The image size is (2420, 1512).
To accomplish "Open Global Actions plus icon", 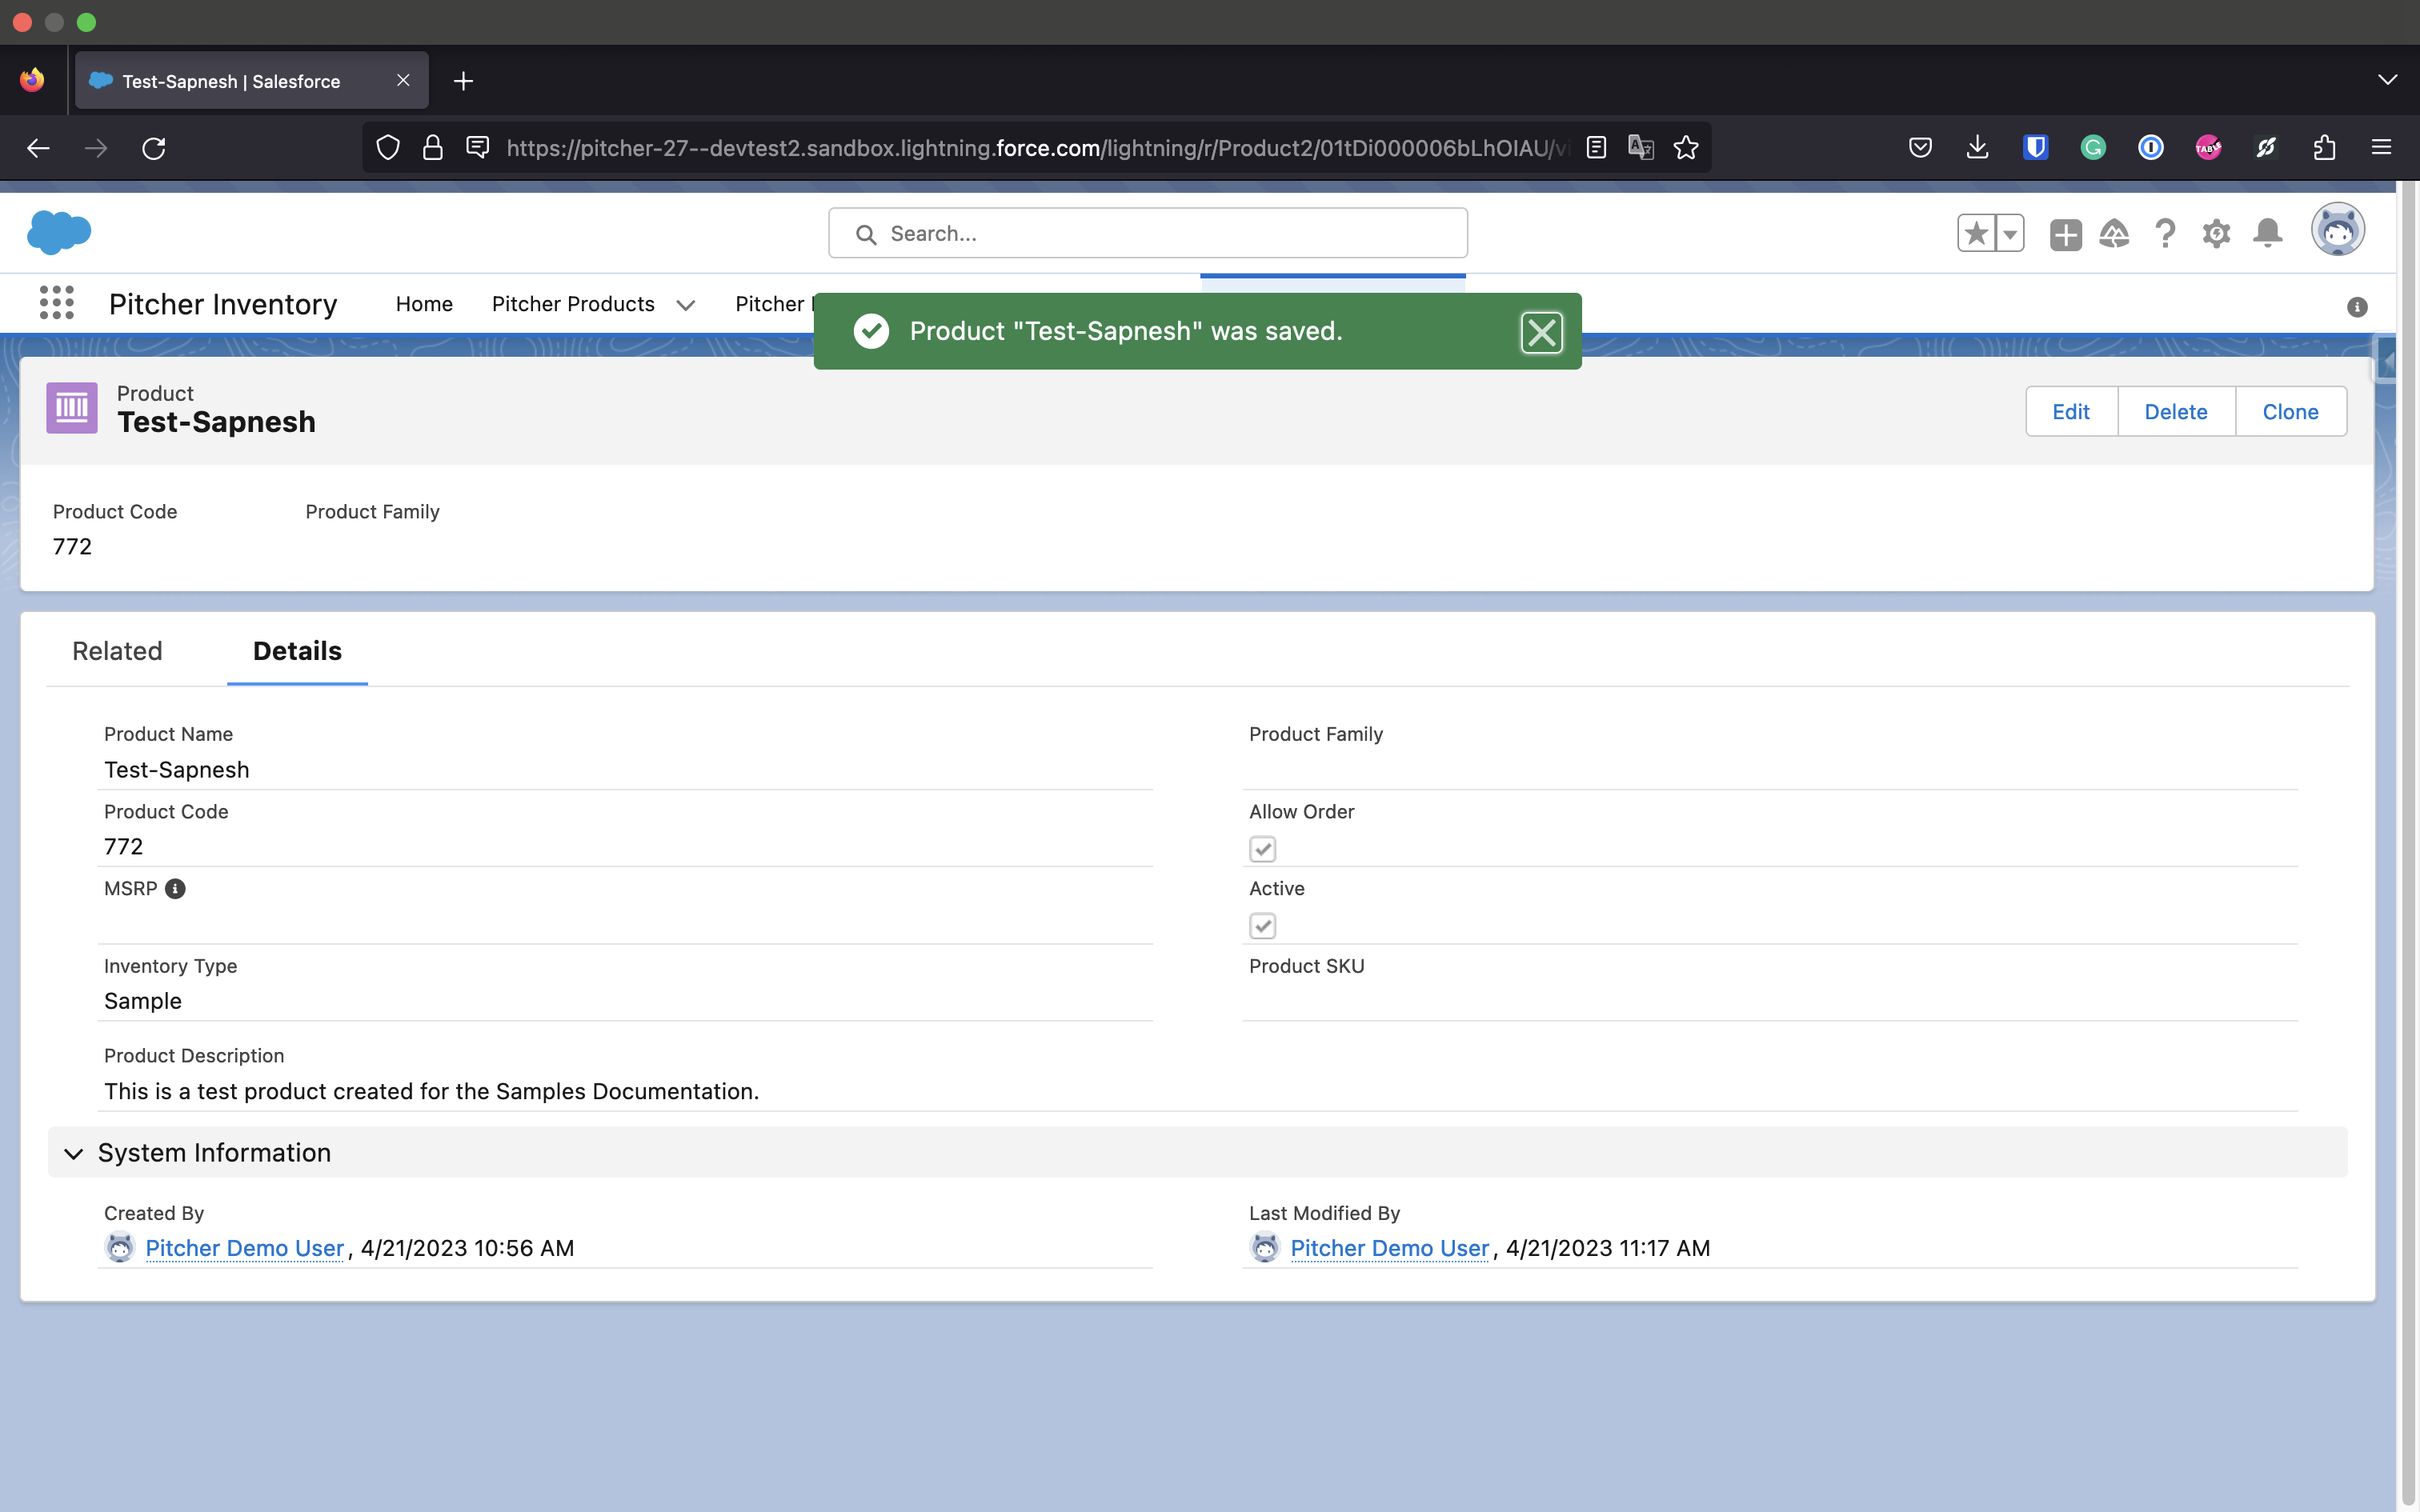I will (x=2065, y=234).
